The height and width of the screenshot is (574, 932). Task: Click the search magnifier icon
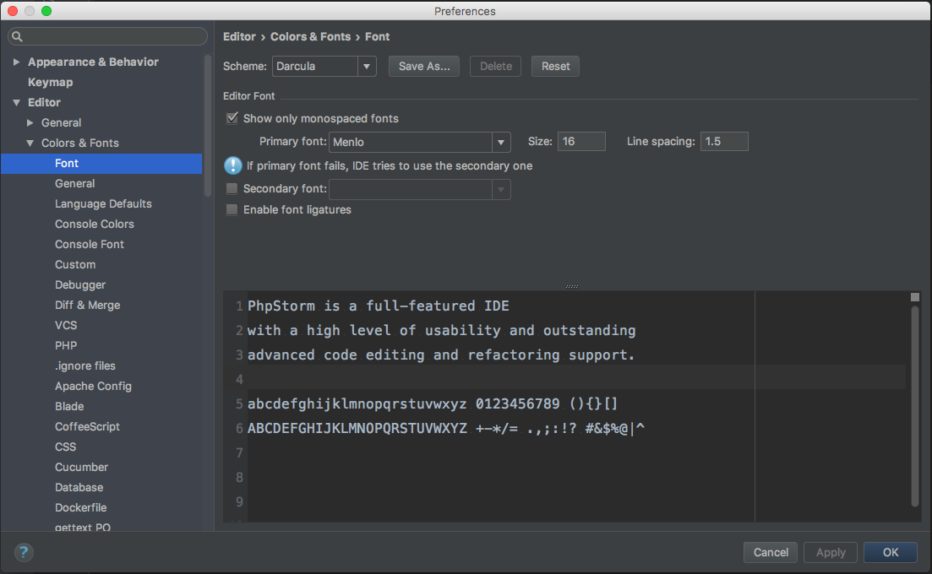coord(17,37)
